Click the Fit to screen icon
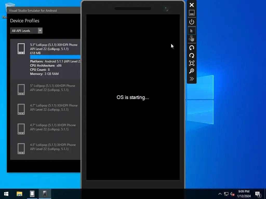 192,63
